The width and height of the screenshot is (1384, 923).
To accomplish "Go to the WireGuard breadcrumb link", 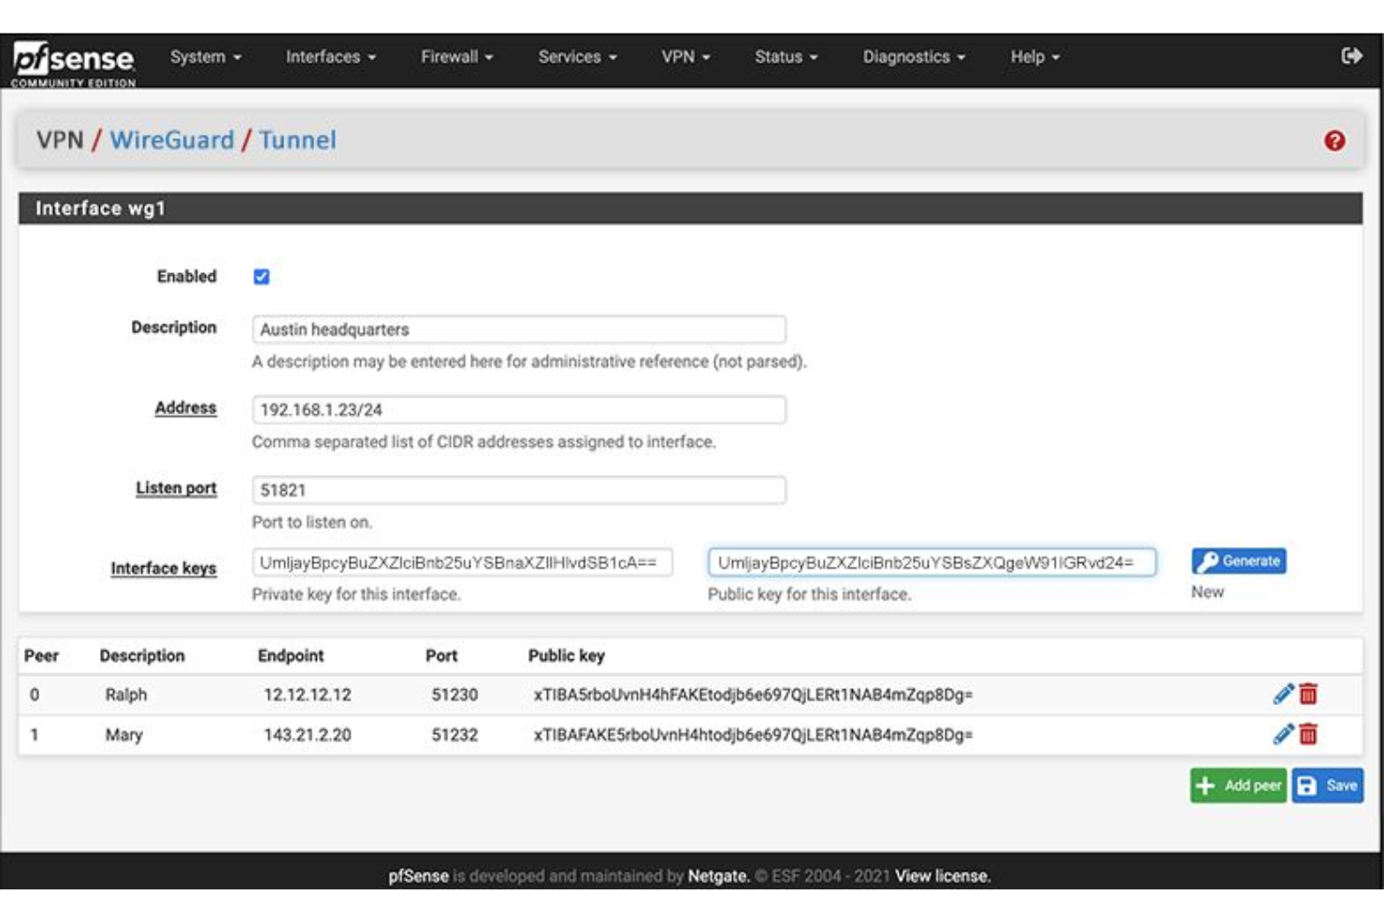I will tap(172, 140).
